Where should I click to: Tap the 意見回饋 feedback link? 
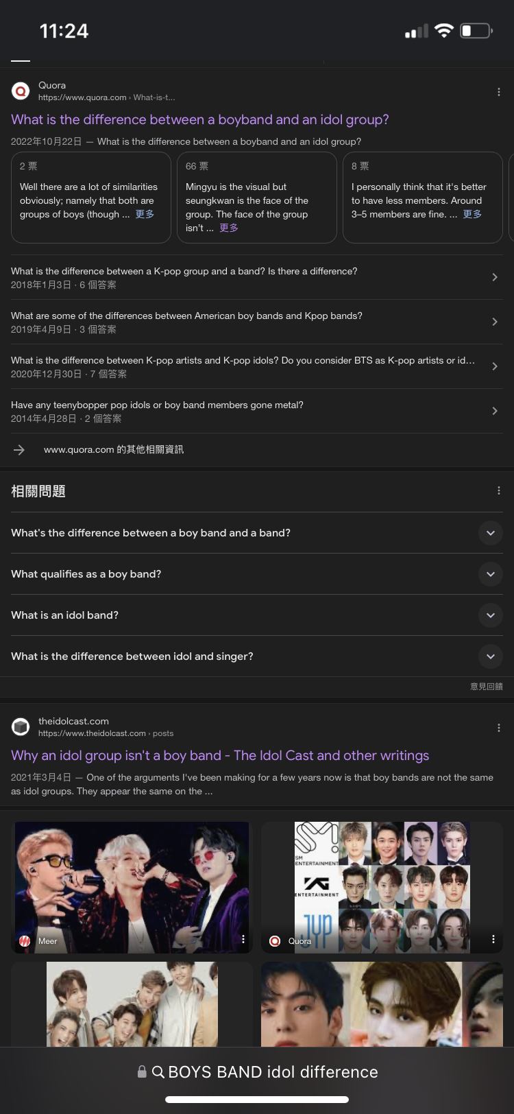[487, 686]
